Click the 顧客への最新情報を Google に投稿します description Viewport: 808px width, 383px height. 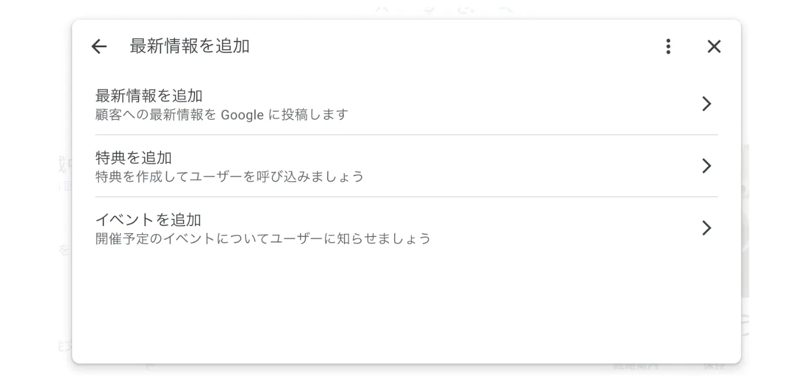[x=222, y=115]
